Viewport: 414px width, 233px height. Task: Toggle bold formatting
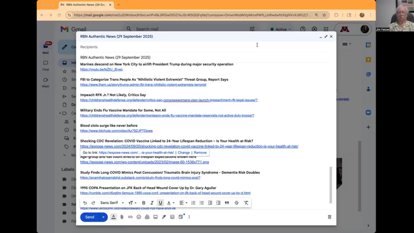coord(144,203)
